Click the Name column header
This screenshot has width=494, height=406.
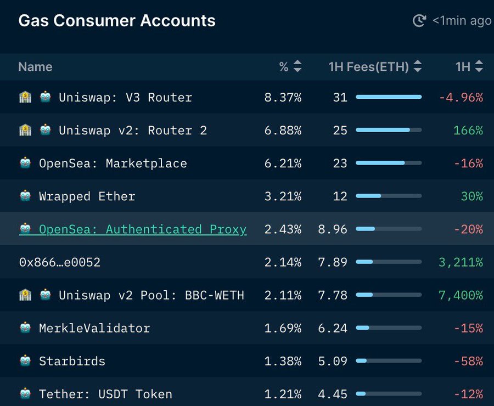pyautogui.click(x=35, y=67)
